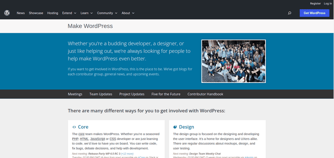Expand the Community menu dropdown

(x=107, y=13)
